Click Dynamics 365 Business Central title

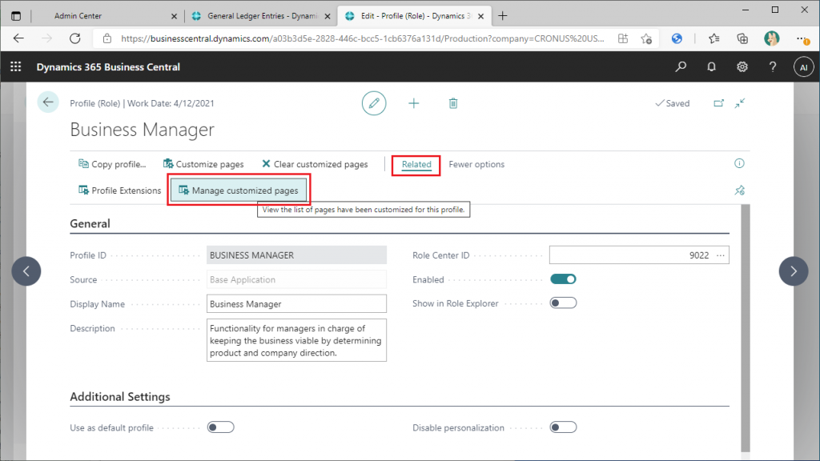pyautogui.click(x=108, y=67)
